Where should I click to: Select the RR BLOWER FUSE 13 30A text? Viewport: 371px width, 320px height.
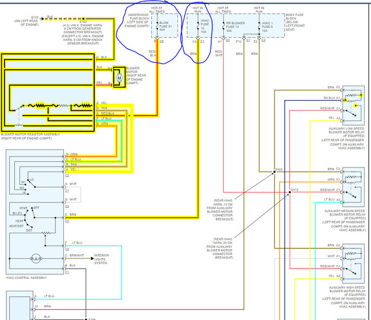point(235,27)
